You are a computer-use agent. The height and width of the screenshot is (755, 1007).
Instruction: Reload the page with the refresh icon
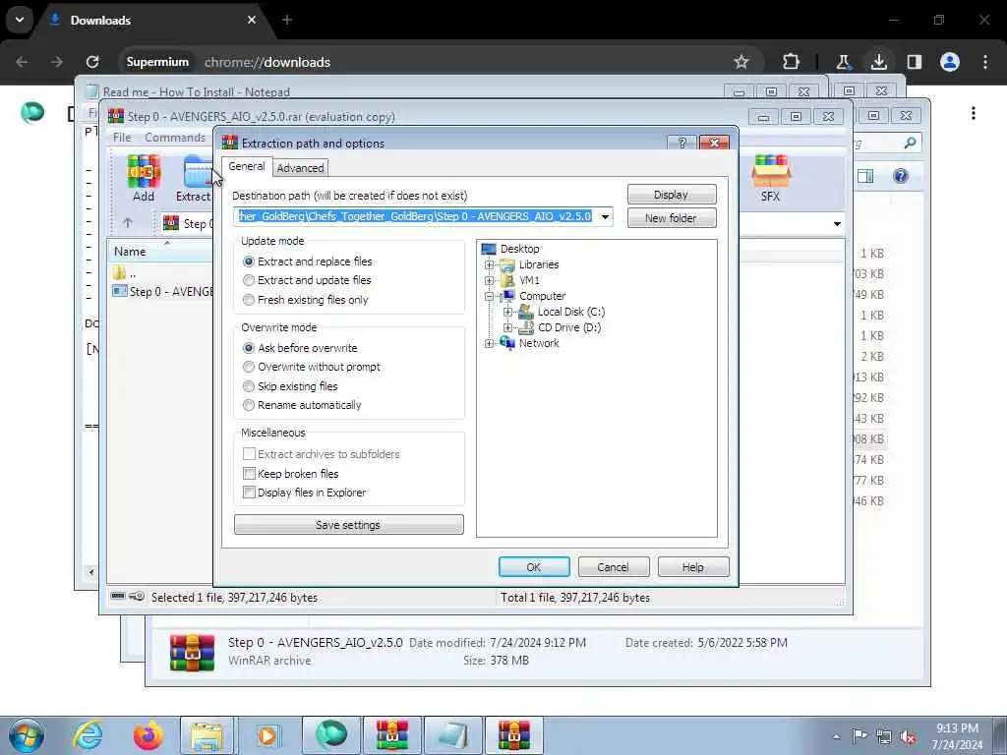point(92,62)
